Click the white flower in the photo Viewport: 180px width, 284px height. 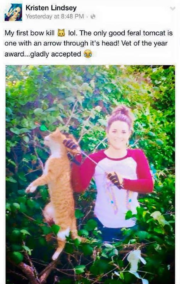coord(135,260)
